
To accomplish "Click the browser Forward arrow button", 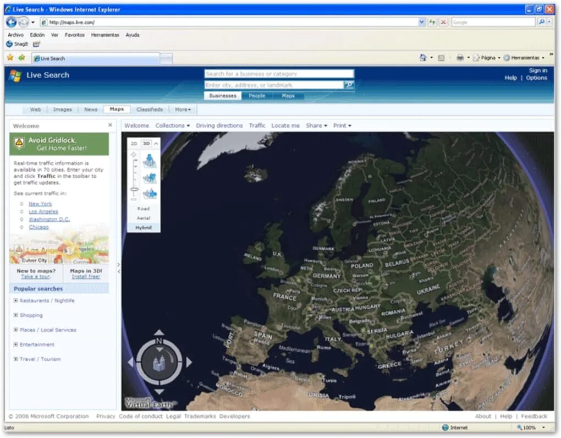I will coord(23,22).
